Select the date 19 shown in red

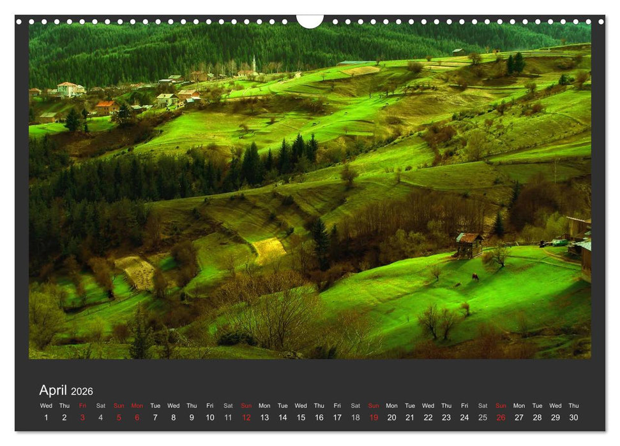click(x=373, y=415)
